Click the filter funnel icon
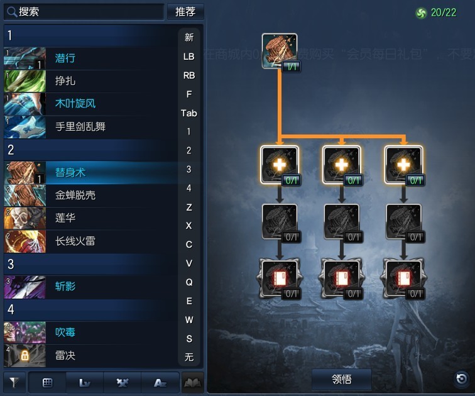Screen dimensions: 475x396 point(14,382)
